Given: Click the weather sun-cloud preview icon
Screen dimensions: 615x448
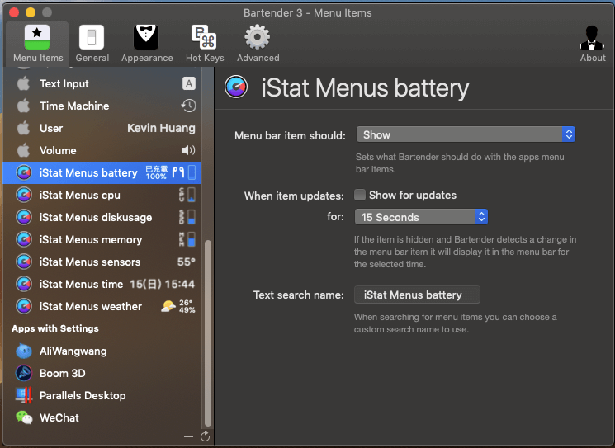Looking at the screenshot, I should (168, 306).
